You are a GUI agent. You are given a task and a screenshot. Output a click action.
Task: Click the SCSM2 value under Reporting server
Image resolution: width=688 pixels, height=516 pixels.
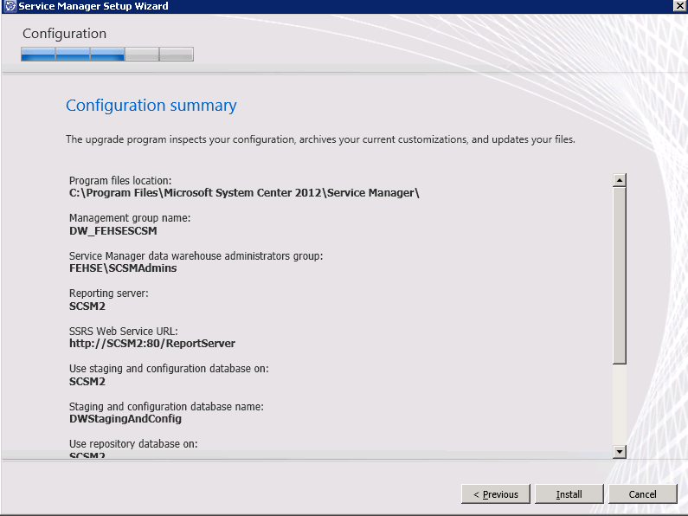(x=87, y=306)
